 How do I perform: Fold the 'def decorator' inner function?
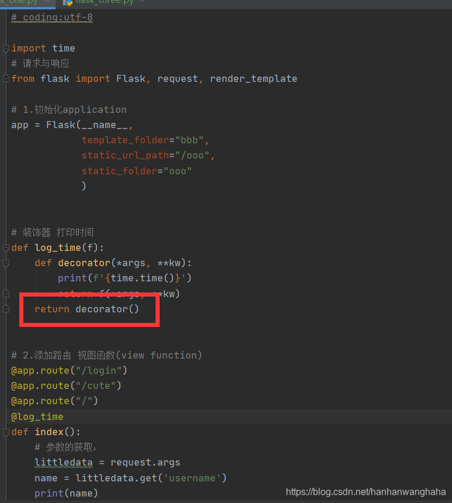tap(6, 263)
